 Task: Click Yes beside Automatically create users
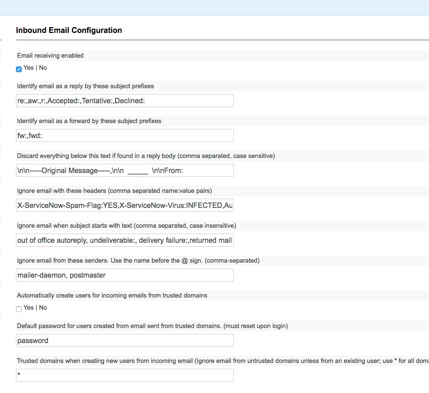29,308
